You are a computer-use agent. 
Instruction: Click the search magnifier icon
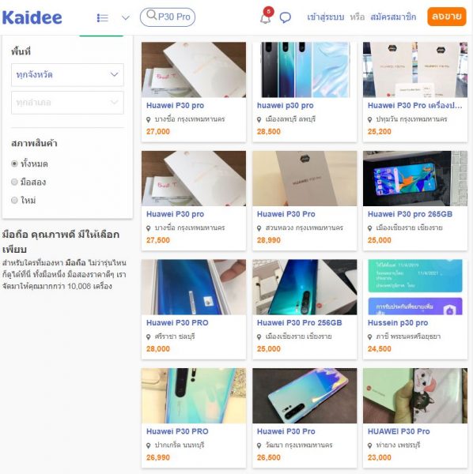coord(151,14)
